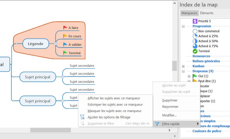
Task: Select the Non commencé circle marker
Action: pos(195,31)
